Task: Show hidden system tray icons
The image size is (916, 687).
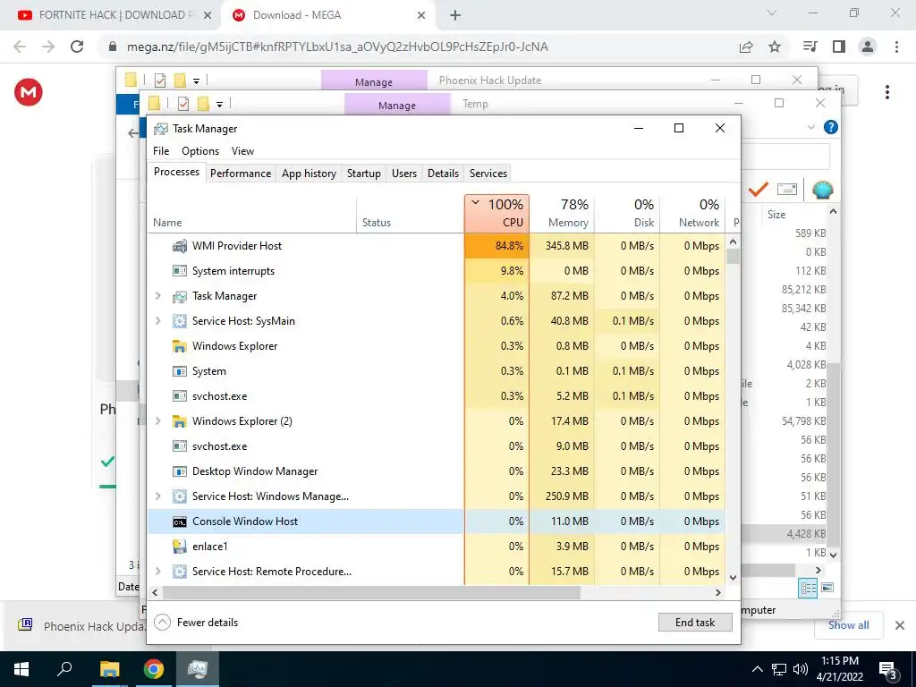Action: click(x=757, y=669)
